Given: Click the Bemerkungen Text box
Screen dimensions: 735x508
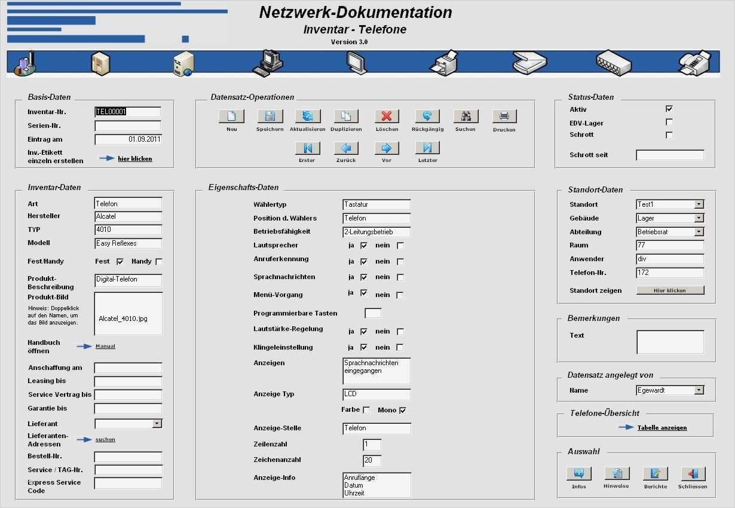Looking at the screenshot, I should coord(670,342).
